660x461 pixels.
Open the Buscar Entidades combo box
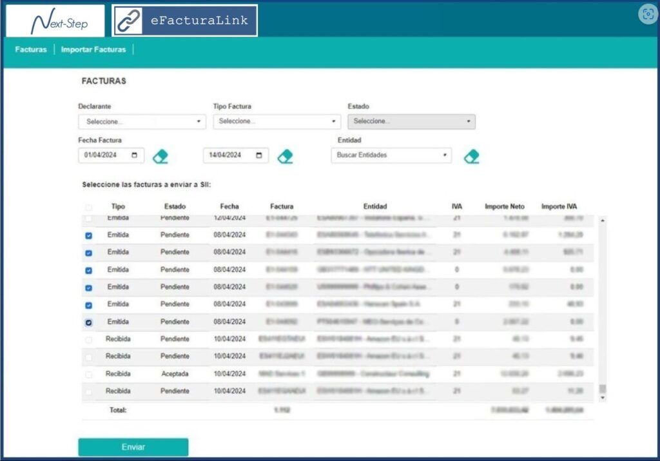tap(391, 155)
